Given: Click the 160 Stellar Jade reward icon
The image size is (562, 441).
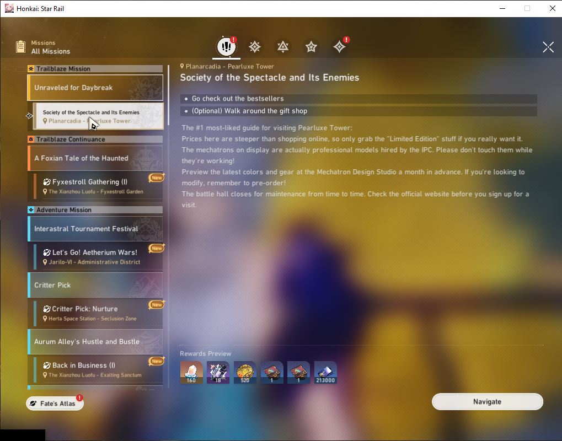Looking at the screenshot, I should (x=191, y=372).
